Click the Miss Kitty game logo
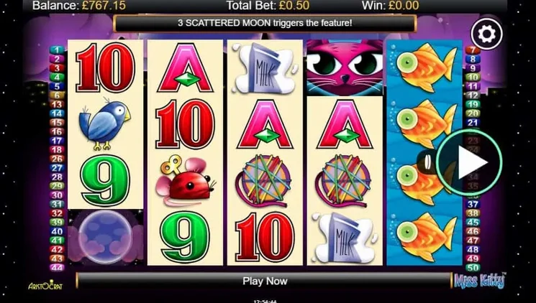Viewport: 536px width, 303px height. [480, 281]
